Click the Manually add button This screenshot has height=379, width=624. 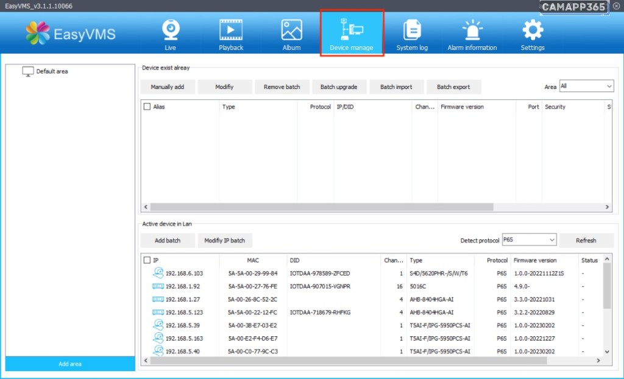pos(168,87)
